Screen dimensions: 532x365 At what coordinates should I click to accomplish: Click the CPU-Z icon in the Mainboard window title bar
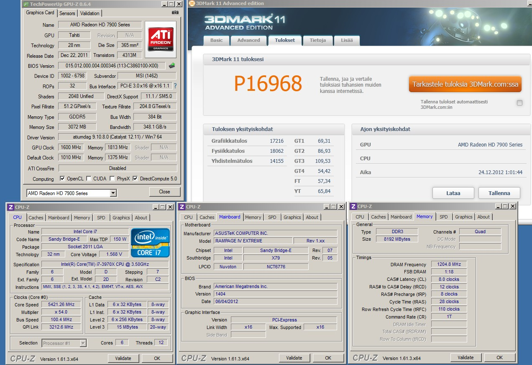[182, 207]
